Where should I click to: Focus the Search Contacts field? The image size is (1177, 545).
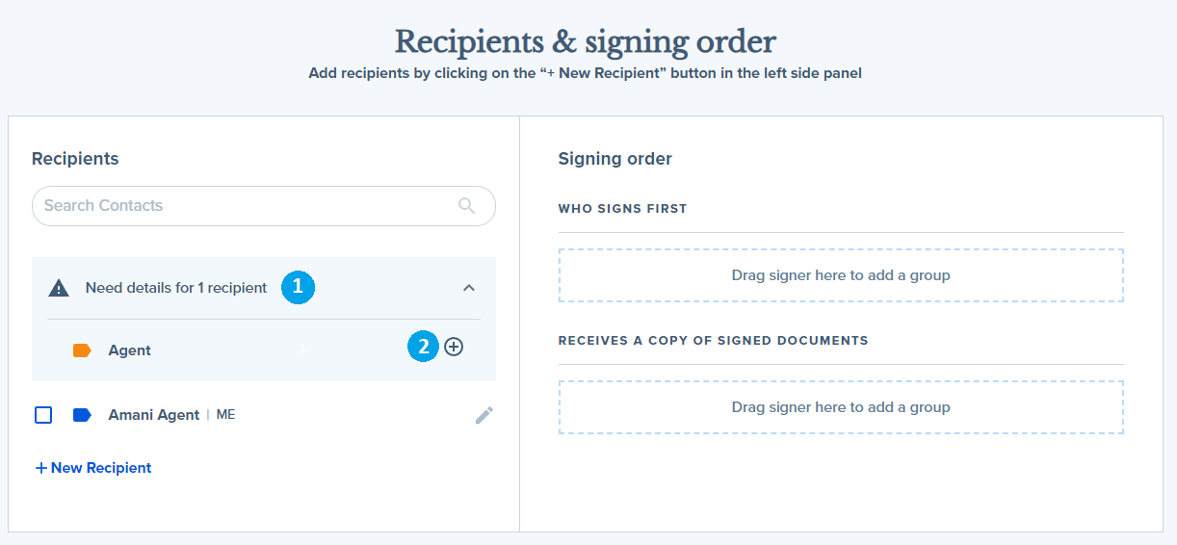[264, 206]
